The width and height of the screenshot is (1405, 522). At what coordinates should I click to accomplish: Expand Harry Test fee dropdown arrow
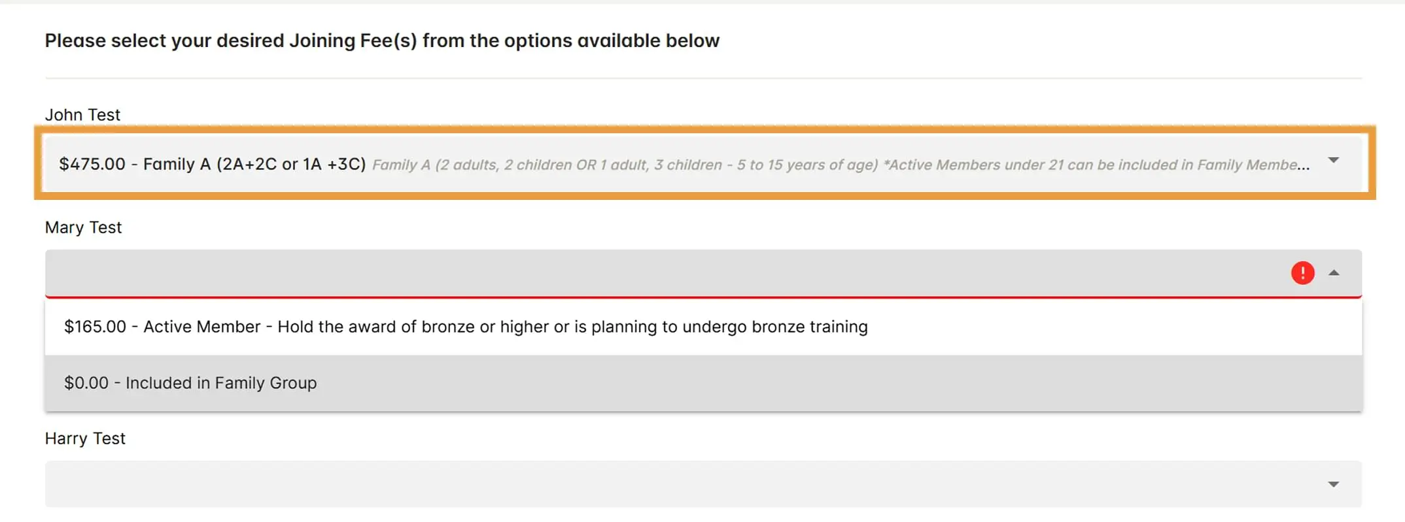point(1334,484)
